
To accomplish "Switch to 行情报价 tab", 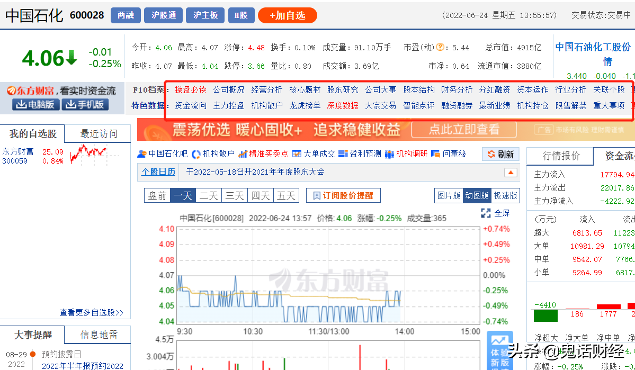I will click(561, 156).
